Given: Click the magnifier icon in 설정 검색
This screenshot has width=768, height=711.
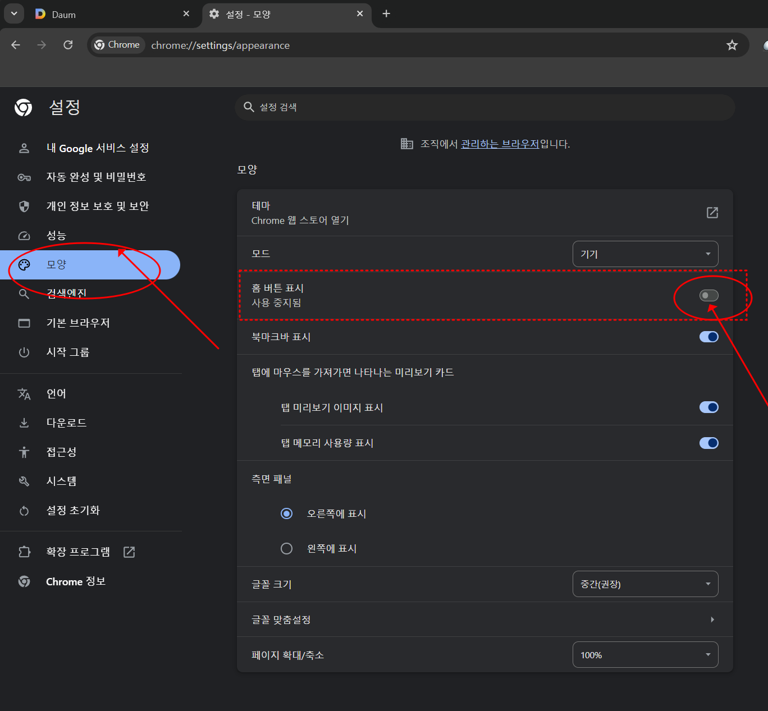Looking at the screenshot, I should pos(249,107).
